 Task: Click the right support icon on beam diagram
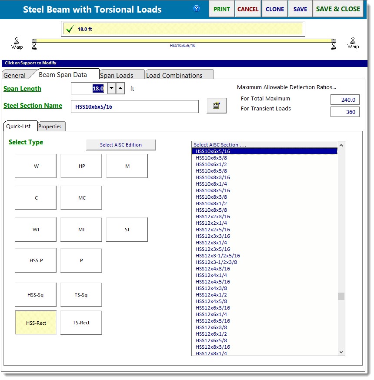[334, 46]
